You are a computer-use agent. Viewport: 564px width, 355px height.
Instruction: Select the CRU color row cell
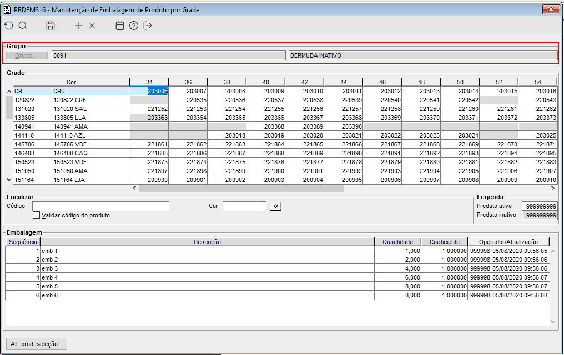(x=91, y=91)
